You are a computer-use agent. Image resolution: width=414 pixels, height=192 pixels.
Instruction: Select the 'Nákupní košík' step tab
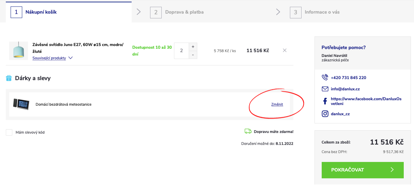tap(41, 12)
